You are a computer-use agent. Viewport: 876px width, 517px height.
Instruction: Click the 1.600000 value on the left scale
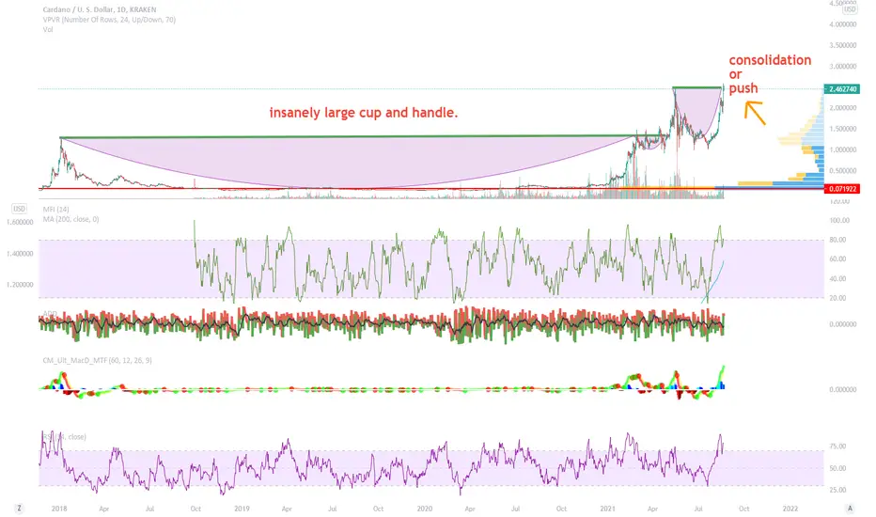click(x=20, y=222)
